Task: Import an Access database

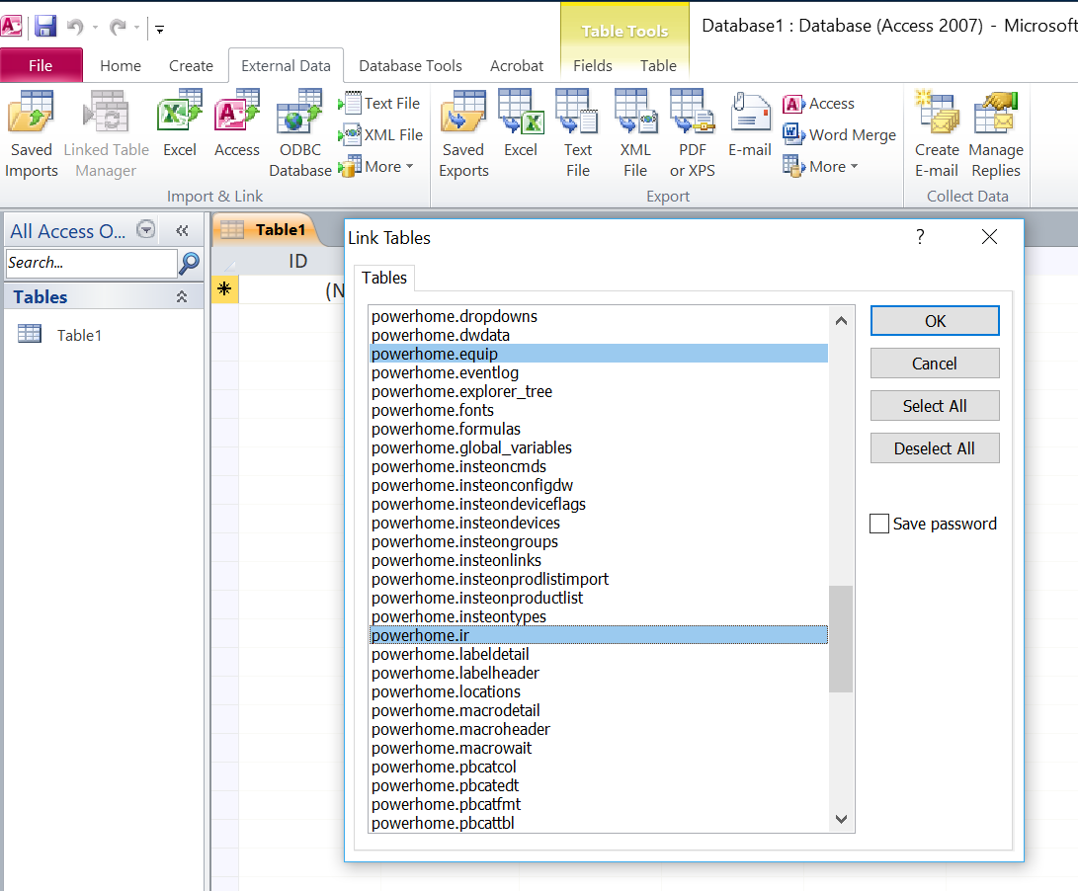Action: (236, 123)
